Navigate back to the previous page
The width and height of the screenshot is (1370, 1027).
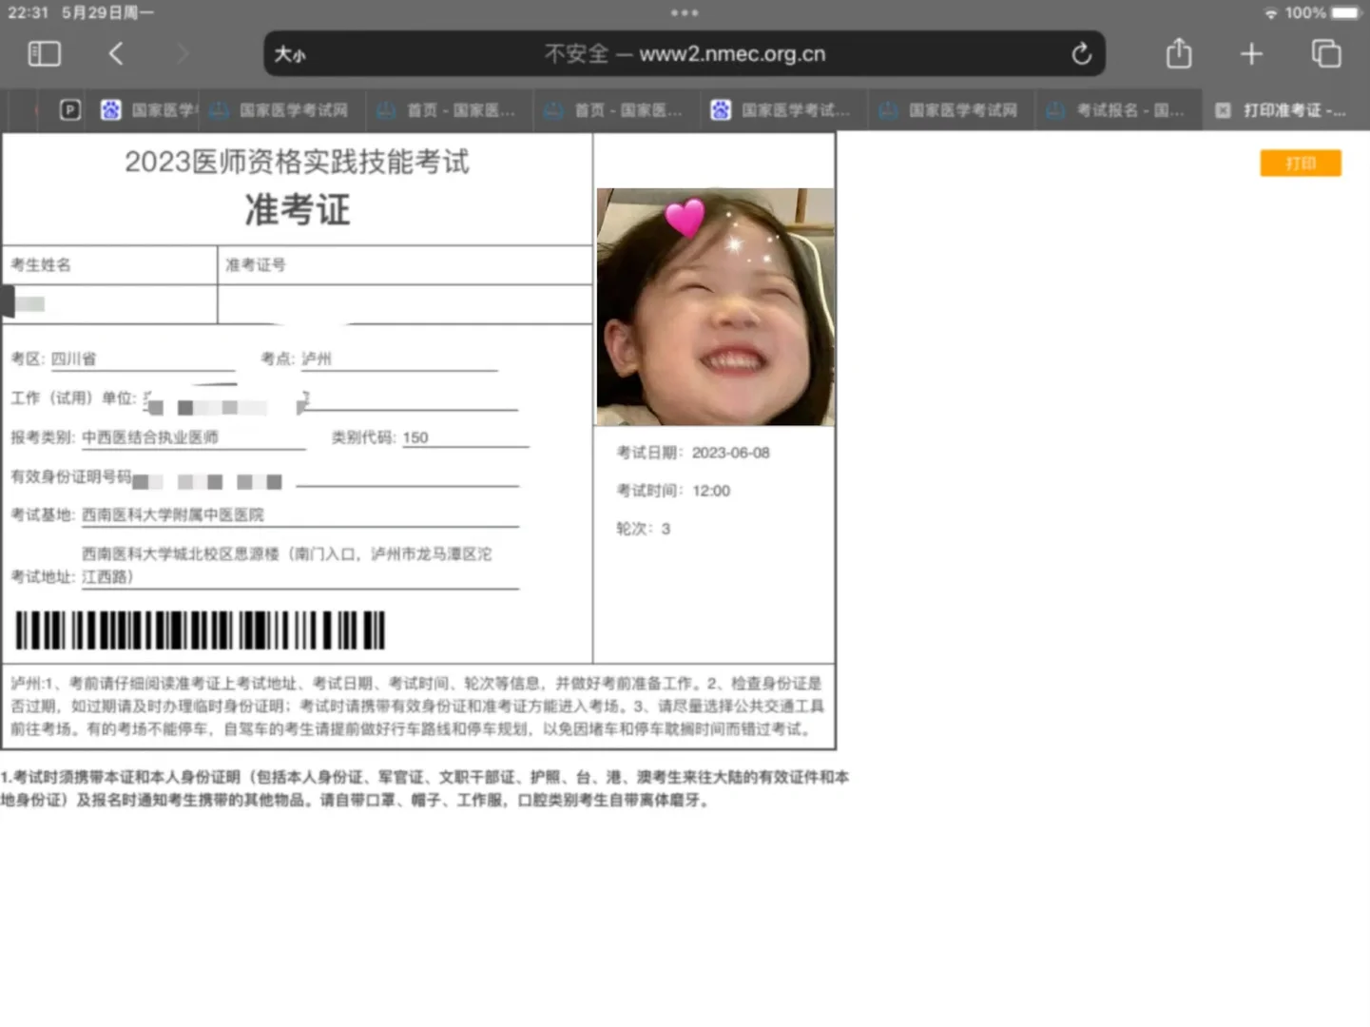[x=116, y=54]
